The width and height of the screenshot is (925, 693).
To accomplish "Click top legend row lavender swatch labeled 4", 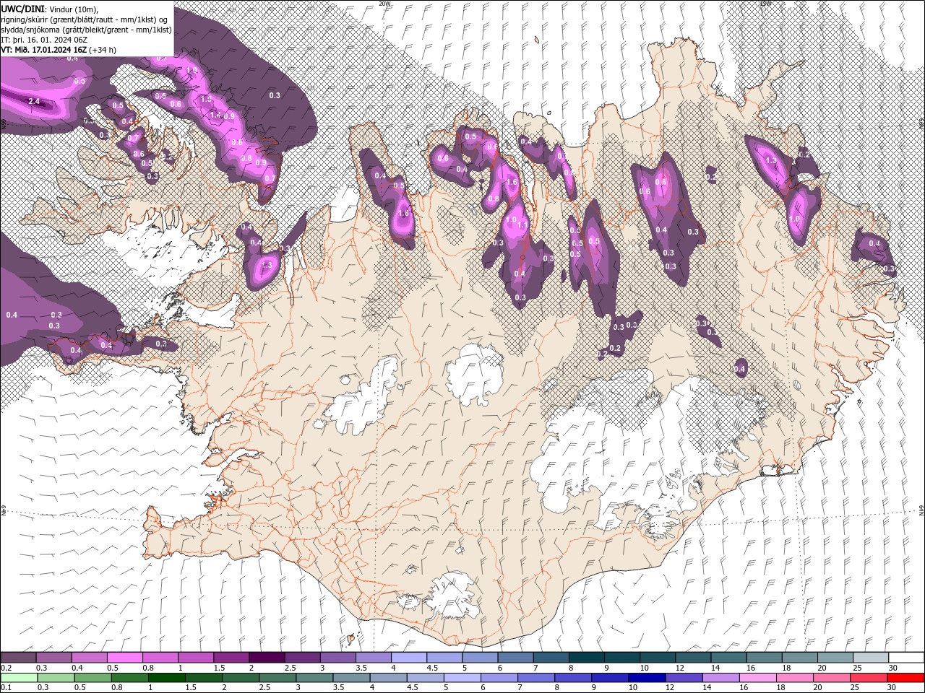I will point(409,658).
